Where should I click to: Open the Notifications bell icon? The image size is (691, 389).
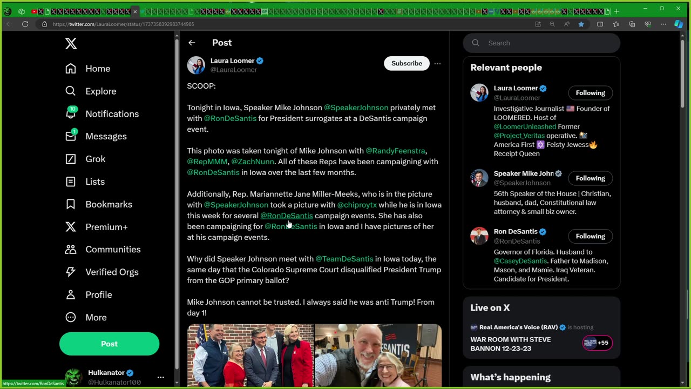(x=71, y=113)
